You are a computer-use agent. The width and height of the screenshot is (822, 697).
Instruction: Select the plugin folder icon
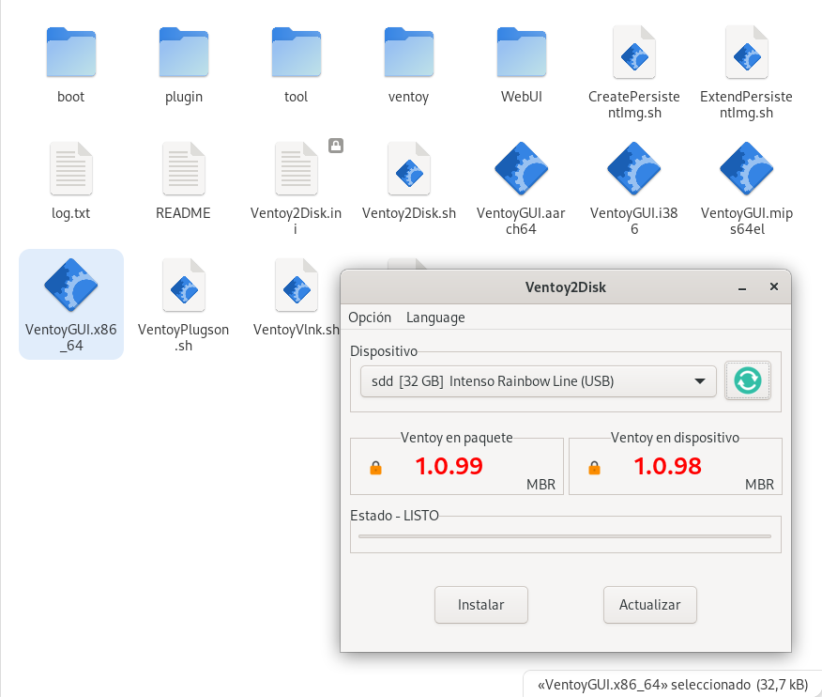click(184, 52)
